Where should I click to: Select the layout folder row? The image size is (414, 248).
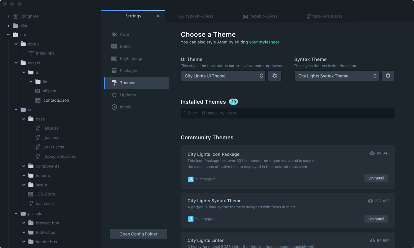click(51, 185)
